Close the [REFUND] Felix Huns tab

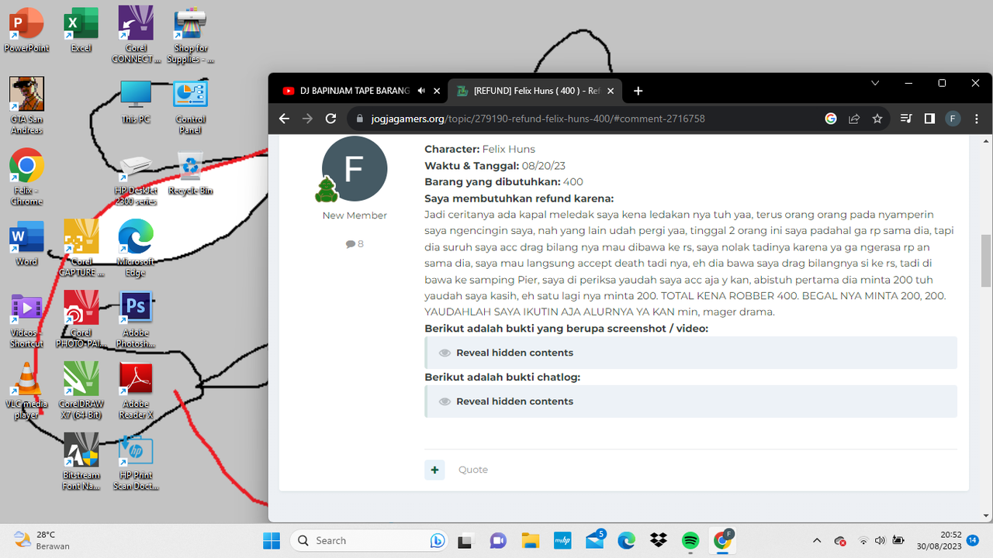[x=611, y=91]
